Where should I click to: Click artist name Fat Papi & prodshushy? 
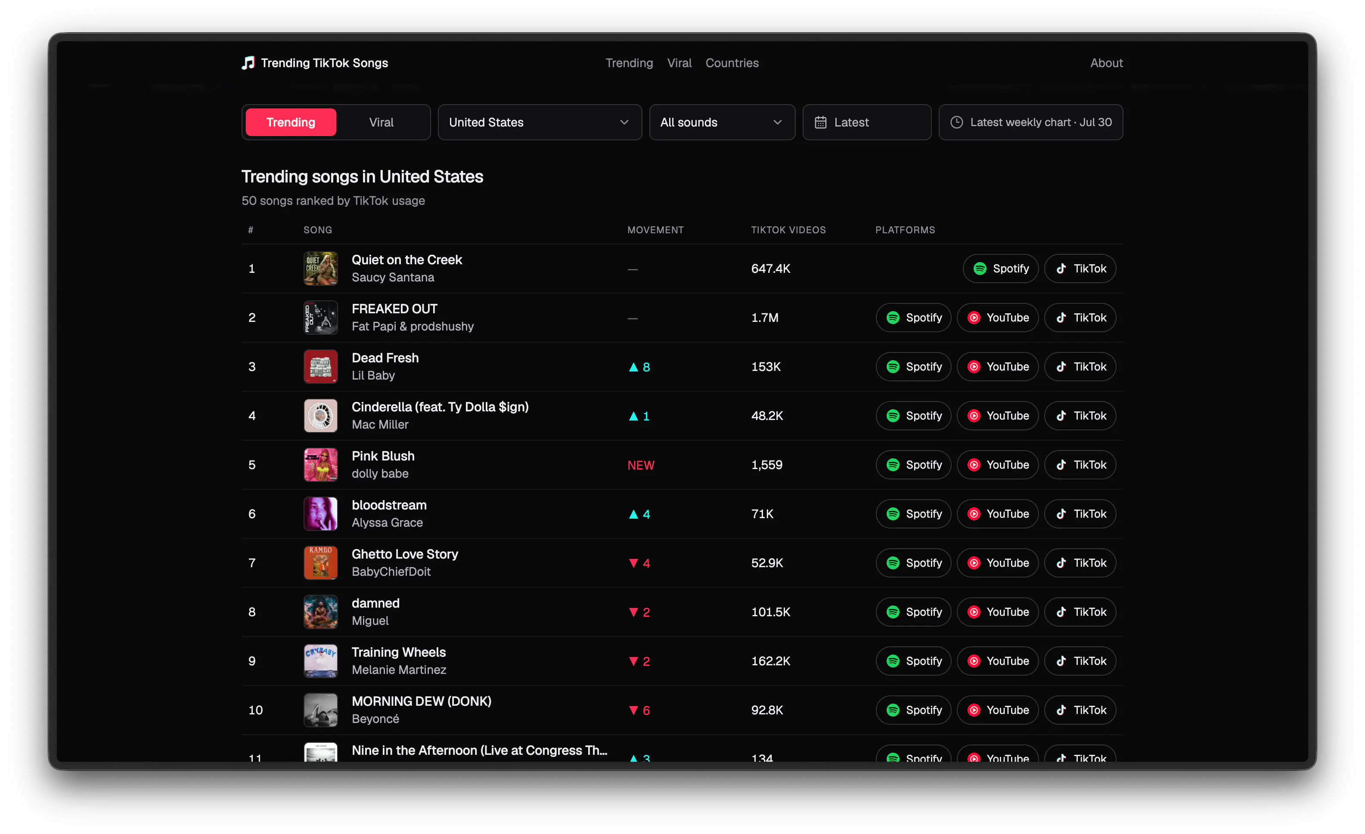pos(413,326)
